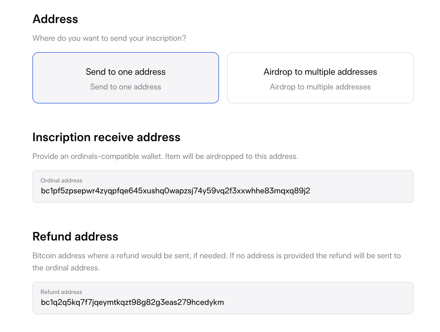The height and width of the screenshot is (332, 440).
Task: Click the "Provide an ordinals-compatible wallet" description
Action: pos(98,156)
